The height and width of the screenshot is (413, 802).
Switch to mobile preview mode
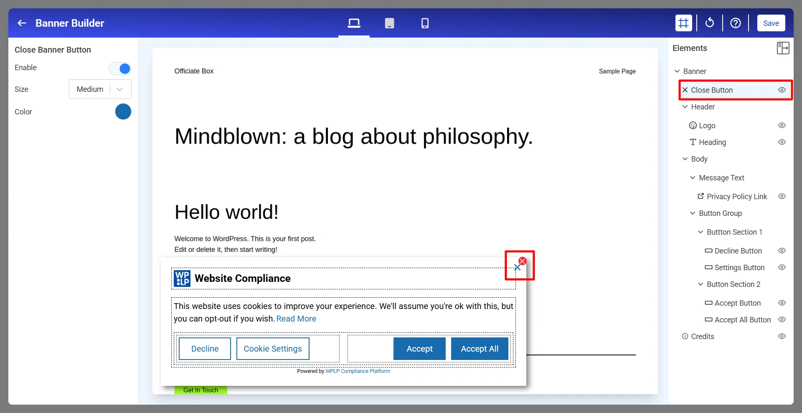tap(425, 23)
